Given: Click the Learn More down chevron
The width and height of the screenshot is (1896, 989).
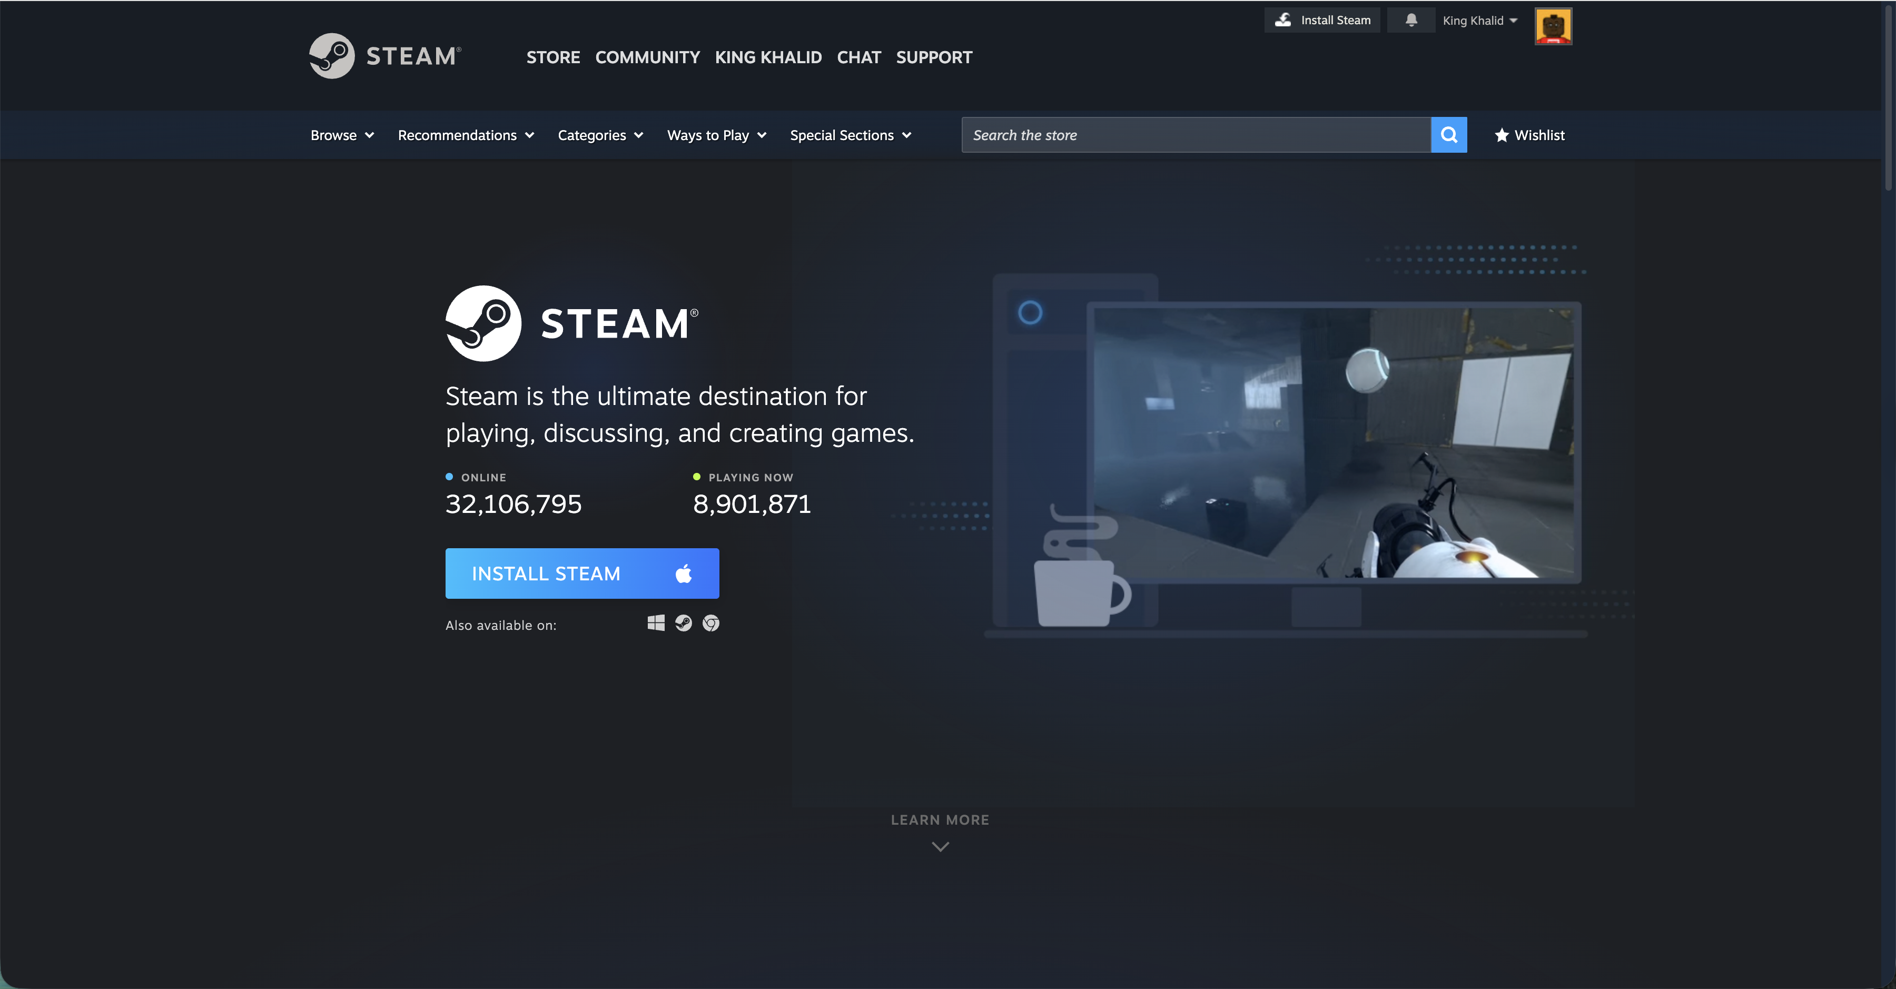Looking at the screenshot, I should pos(940,847).
